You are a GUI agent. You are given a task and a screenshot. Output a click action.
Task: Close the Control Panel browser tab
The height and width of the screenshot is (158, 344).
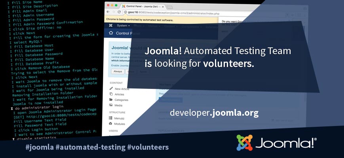[163, 7]
